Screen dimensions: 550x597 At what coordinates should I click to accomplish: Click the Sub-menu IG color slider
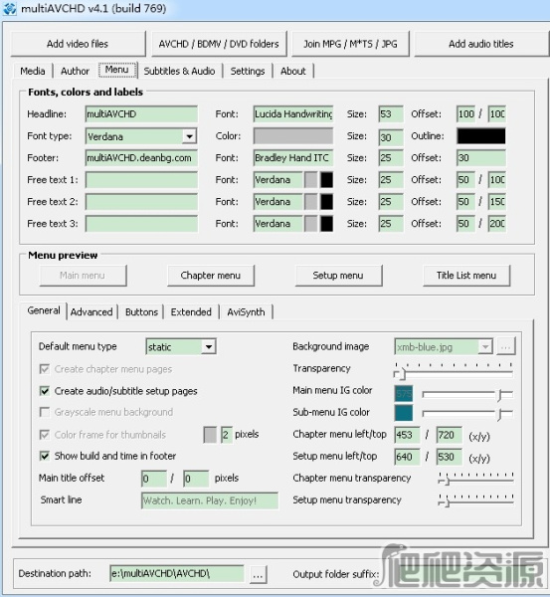click(x=467, y=414)
